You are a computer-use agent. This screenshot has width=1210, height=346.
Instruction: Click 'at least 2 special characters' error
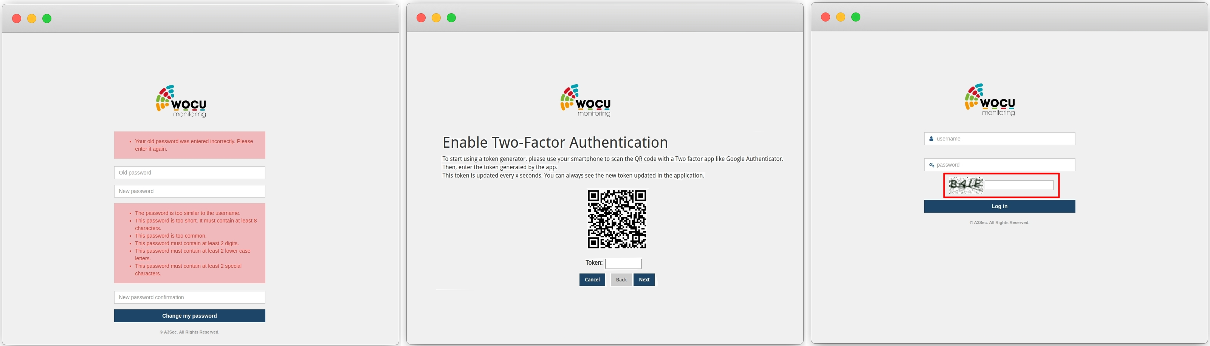[x=188, y=269]
